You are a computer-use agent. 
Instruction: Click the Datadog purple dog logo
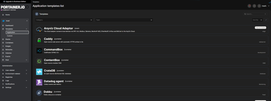click(39, 82)
